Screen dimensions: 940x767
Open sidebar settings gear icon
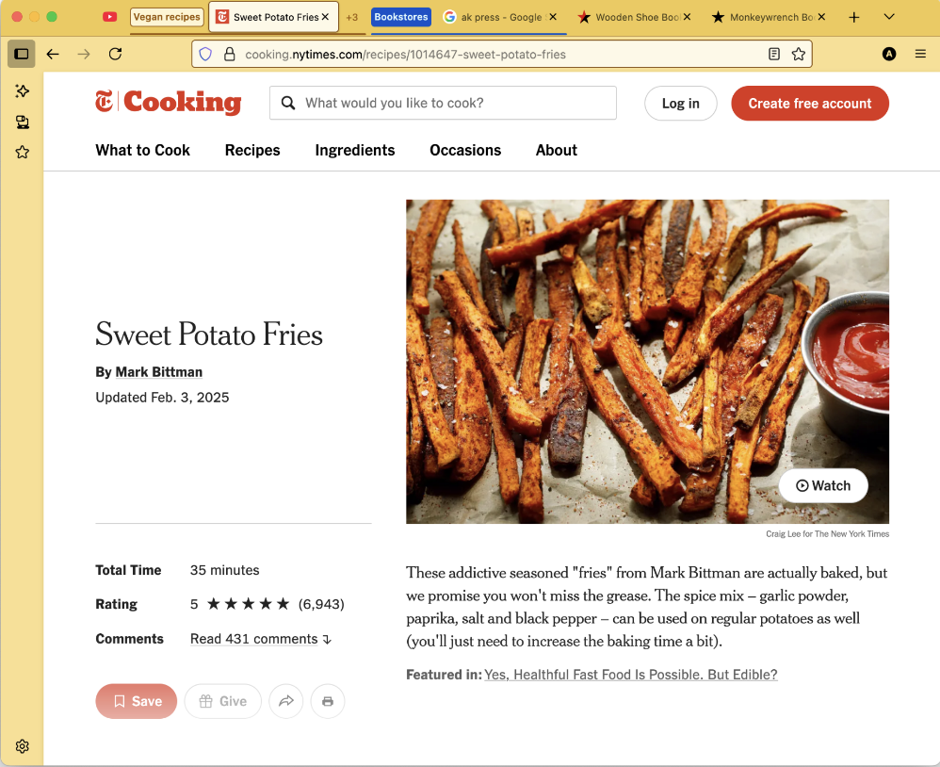(22, 746)
